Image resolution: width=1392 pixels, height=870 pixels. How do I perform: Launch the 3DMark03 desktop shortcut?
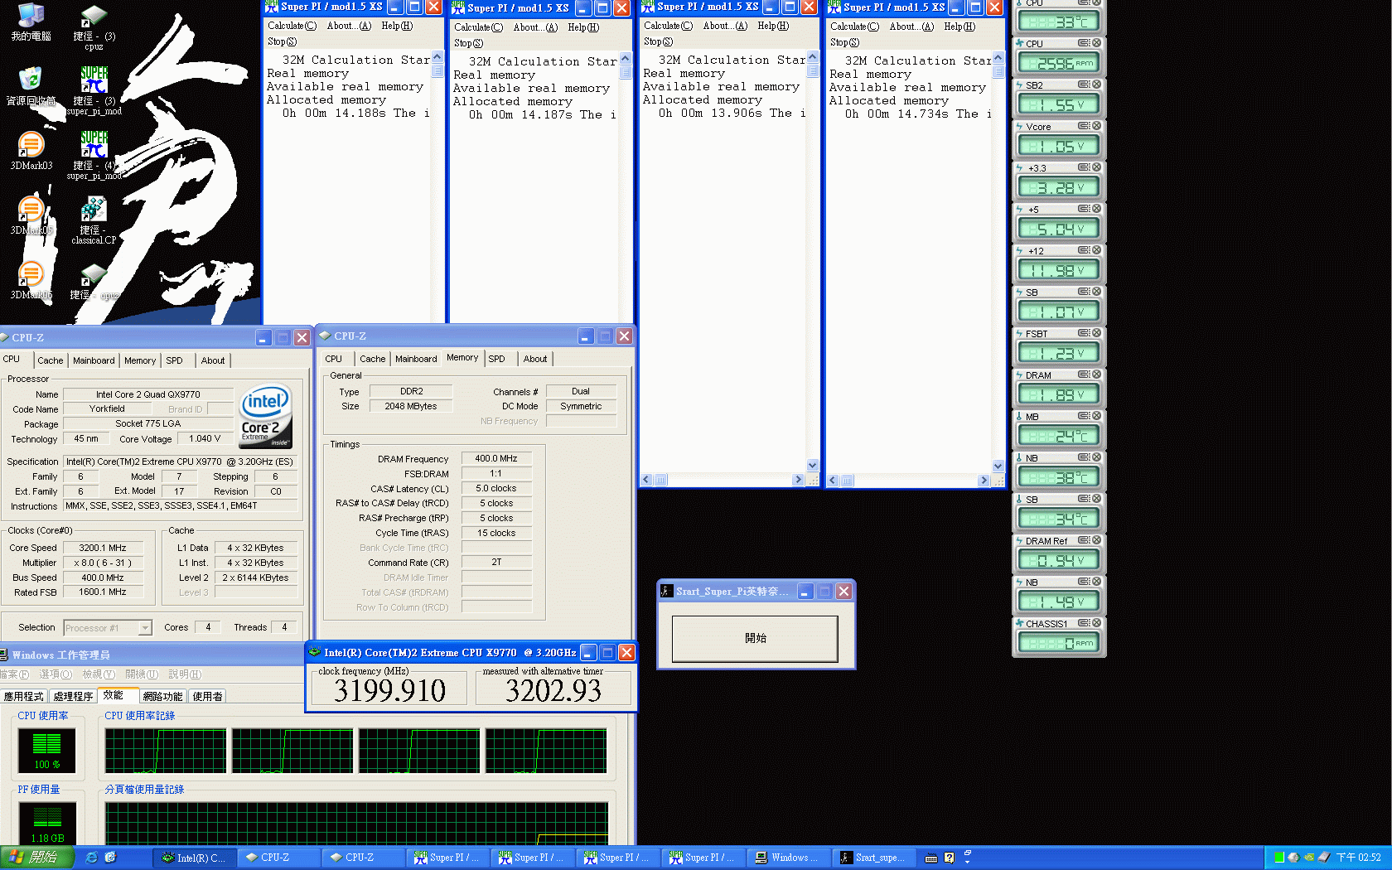[x=31, y=151]
